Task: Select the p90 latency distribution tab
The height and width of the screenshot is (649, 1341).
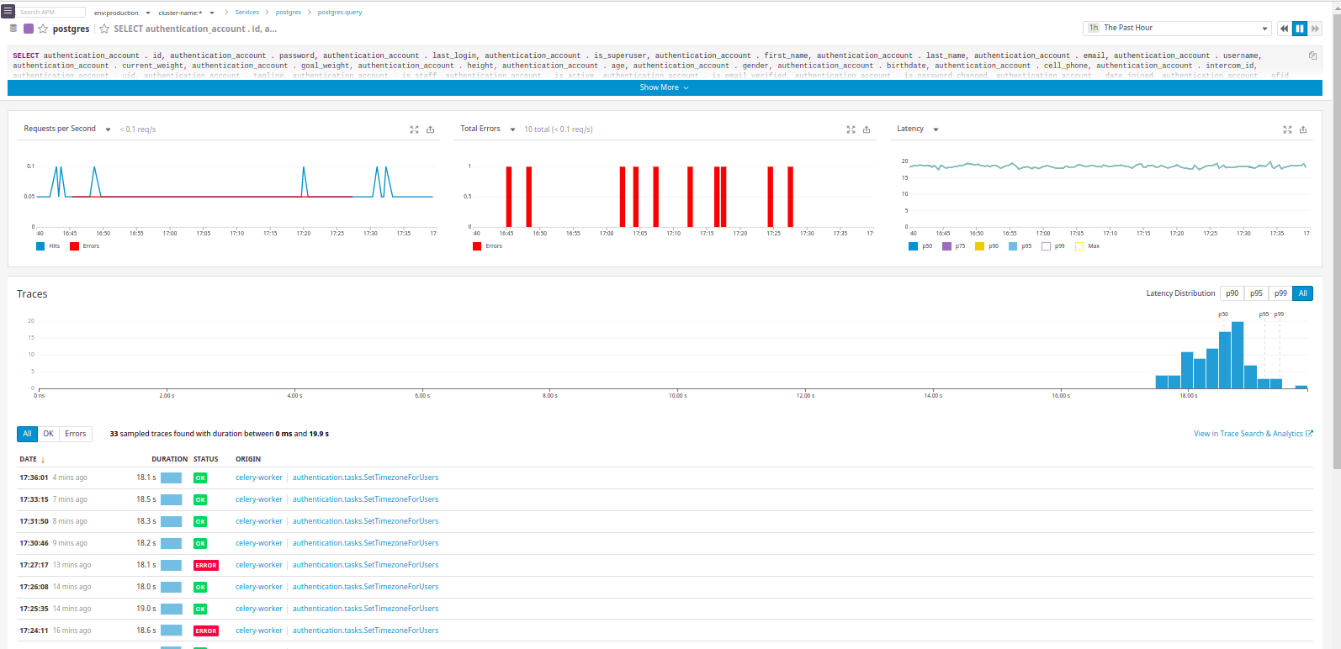Action: tap(1232, 293)
